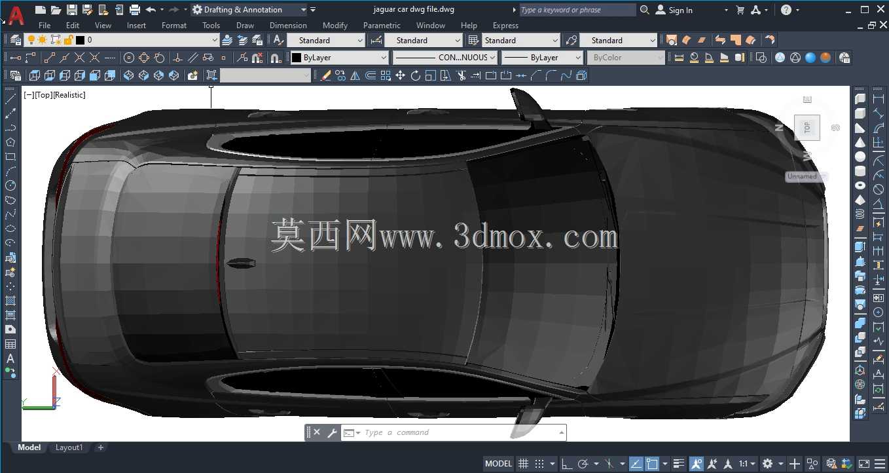This screenshot has height=473, width=889.
Task: Click the Undo arrow icon
Action: 151,10
